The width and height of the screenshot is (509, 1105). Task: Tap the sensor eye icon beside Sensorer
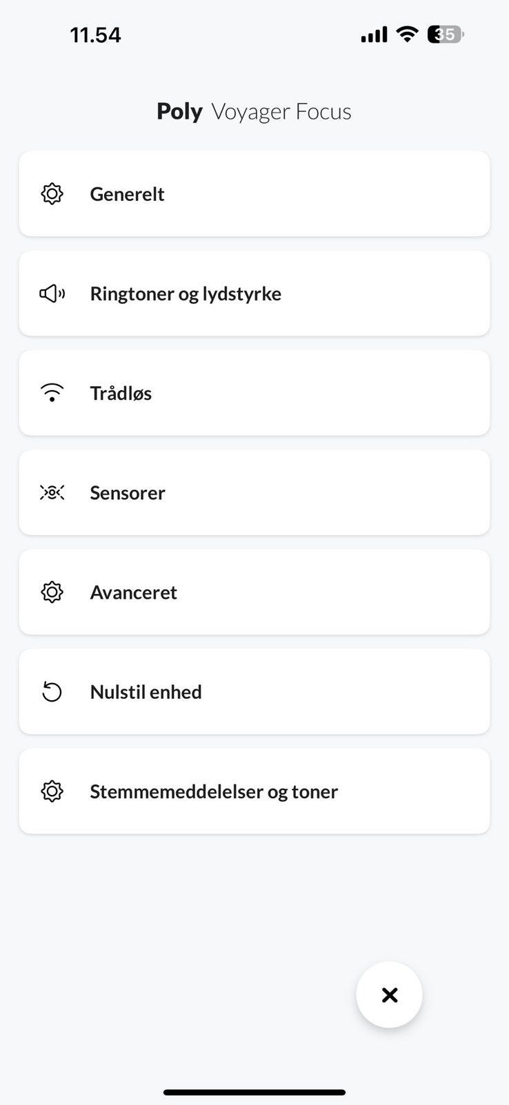[52, 492]
